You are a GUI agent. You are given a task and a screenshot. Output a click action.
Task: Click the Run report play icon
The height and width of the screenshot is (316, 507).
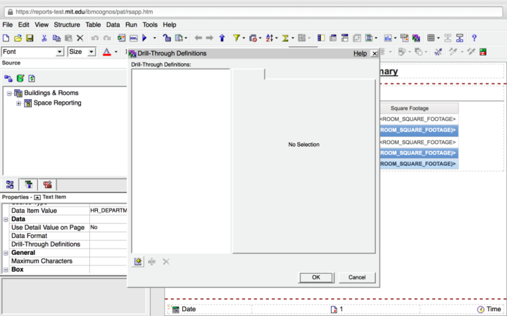tap(145, 38)
